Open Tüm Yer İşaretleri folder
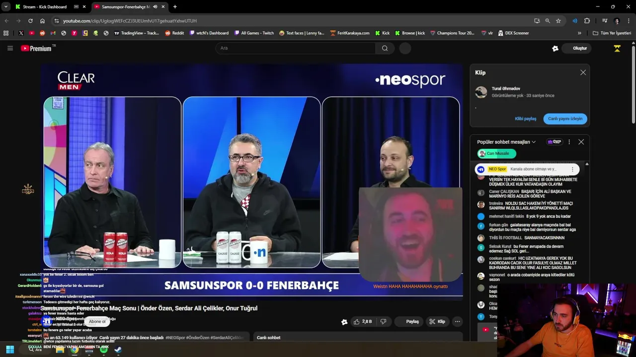Viewport: 636px width, 357px height. coord(612,33)
